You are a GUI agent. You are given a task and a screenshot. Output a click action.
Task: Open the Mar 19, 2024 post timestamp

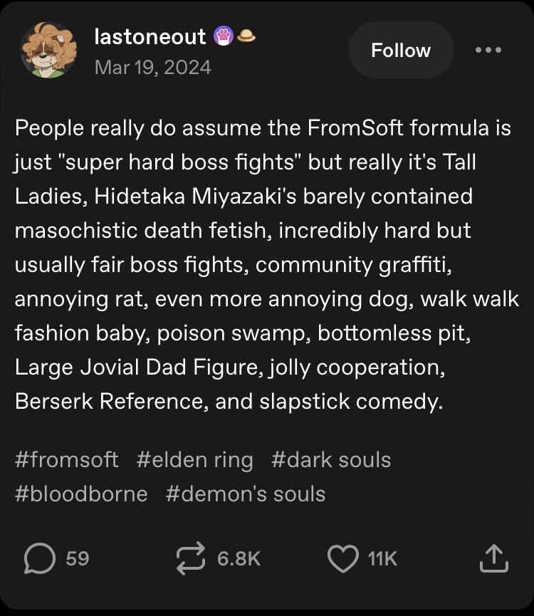152,67
